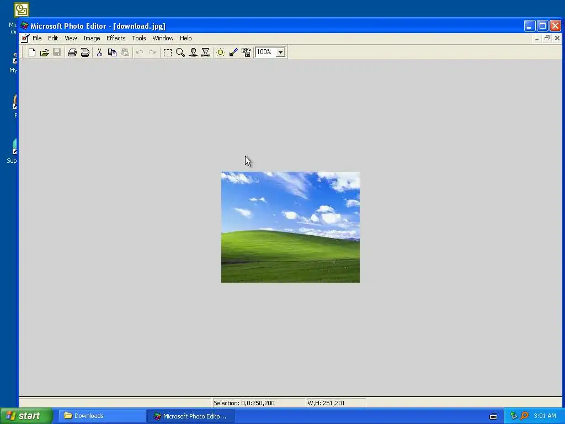Open the Help menu
565x424 pixels.
point(185,38)
